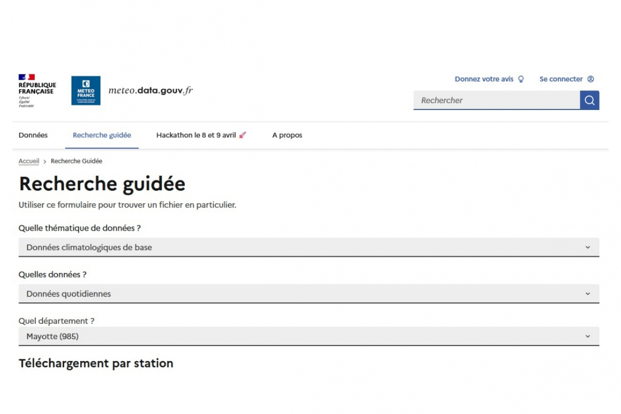The width and height of the screenshot is (621, 414).
Task: Click the 'Se connecter' link
Action: pos(561,79)
